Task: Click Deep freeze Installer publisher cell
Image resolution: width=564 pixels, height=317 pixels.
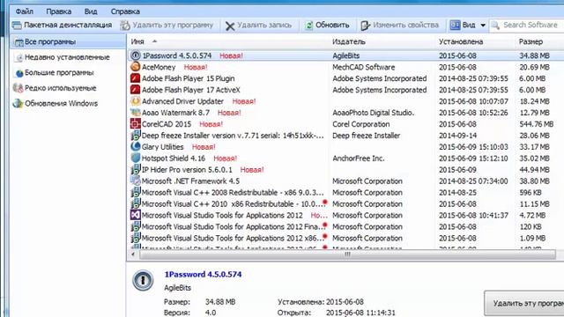Action: click(367, 136)
